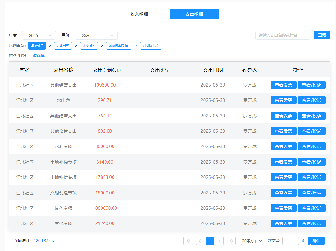
Task: Open 查看/投诉 for 水利专项 row
Action: (x=312, y=146)
